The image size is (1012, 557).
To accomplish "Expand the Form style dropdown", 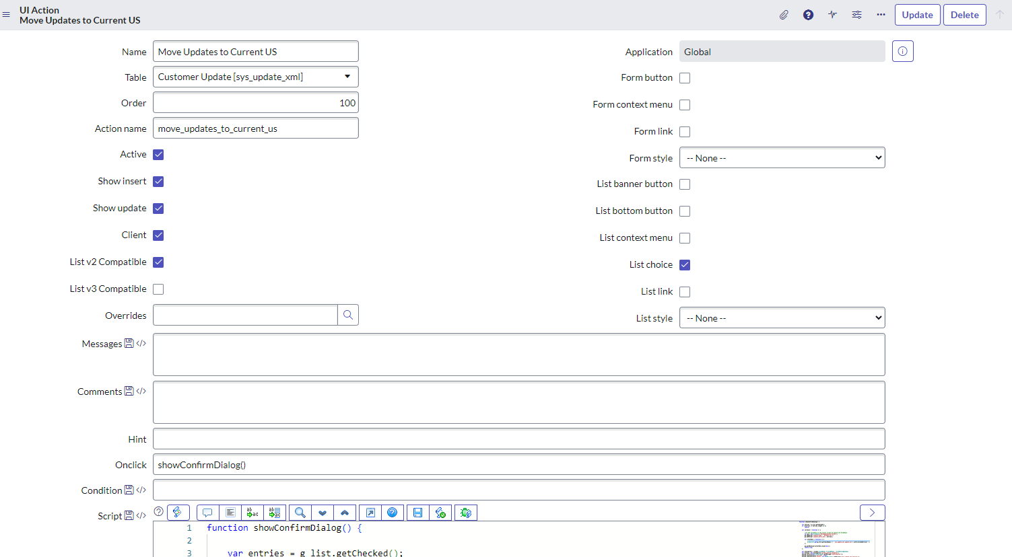I will pos(782,158).
